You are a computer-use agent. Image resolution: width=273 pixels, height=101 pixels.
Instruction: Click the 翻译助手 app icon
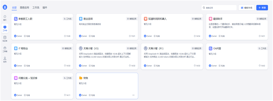click(x=211, y=19)
